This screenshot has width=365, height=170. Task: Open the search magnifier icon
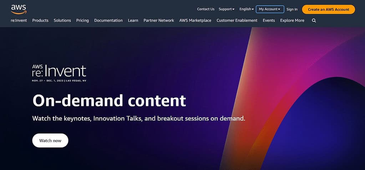pyautogui.click(x=314, y=20)
